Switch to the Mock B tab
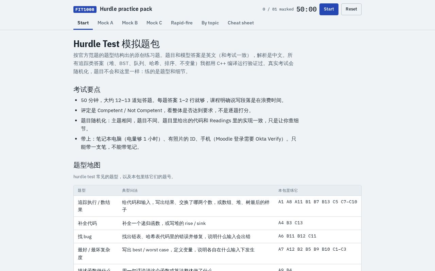Viewport: 435px width, 271px height. tap(130, 23)
